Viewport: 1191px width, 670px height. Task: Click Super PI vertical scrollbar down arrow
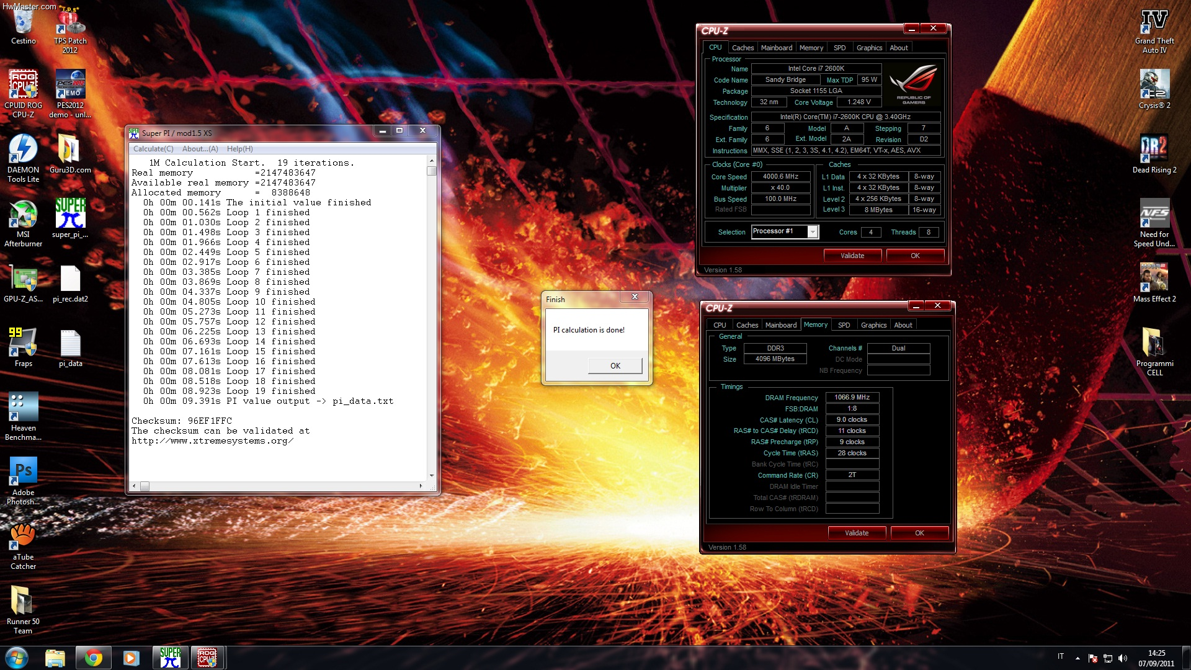point(432,476)
